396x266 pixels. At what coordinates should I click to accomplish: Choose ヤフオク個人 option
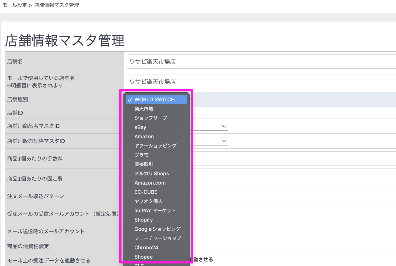pos(156,201)
